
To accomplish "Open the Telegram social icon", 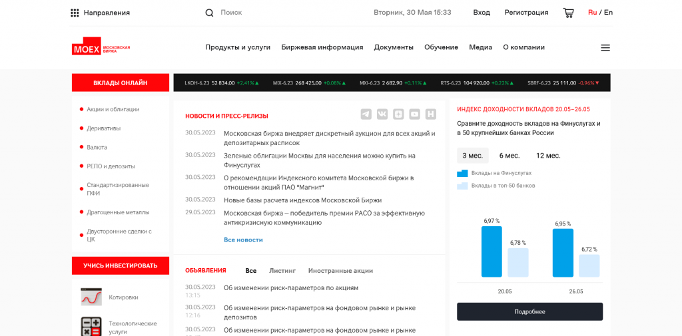I will 366,114.
